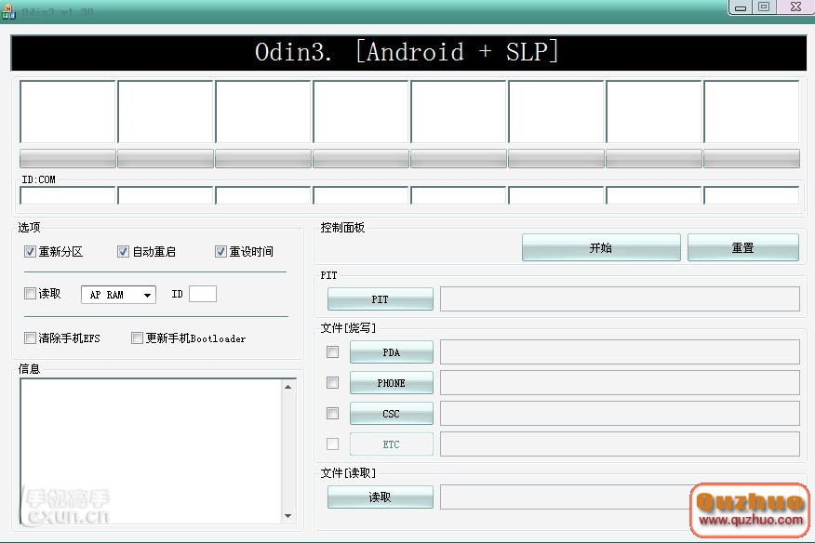Enable 清除手机EFS checkbox
The image size is (815, 543).
[x=31, y=338]
